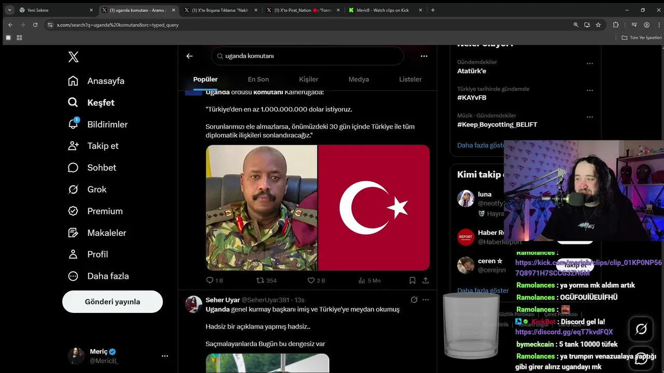Open more menu on Seher Uyar tweet
664x373 pixels.
tap(425, 299)
